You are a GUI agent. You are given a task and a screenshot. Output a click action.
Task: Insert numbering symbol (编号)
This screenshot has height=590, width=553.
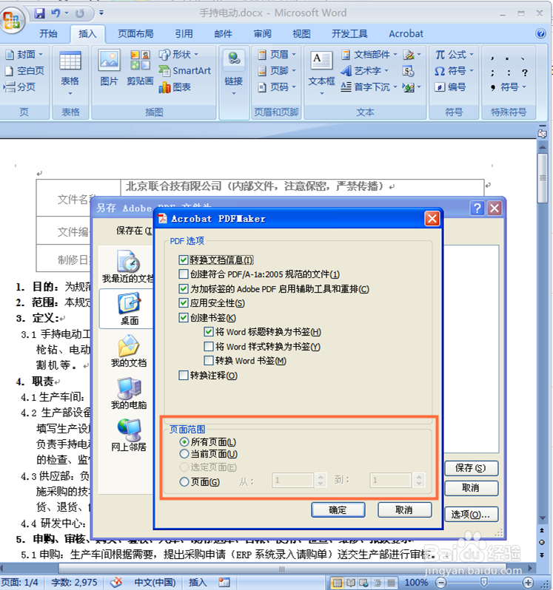coord(450,87)
